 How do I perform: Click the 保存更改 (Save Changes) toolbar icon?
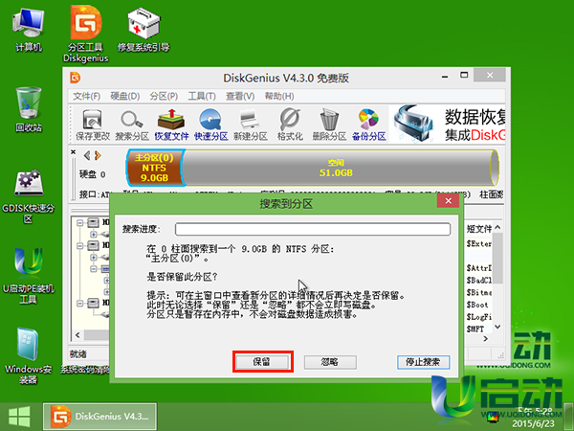pos(93,125)
